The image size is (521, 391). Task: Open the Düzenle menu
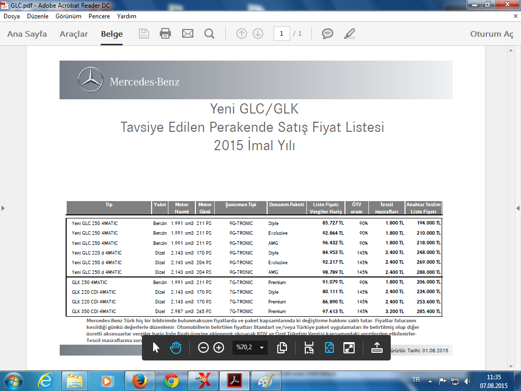pyautogui.click(x=38, y=16)
